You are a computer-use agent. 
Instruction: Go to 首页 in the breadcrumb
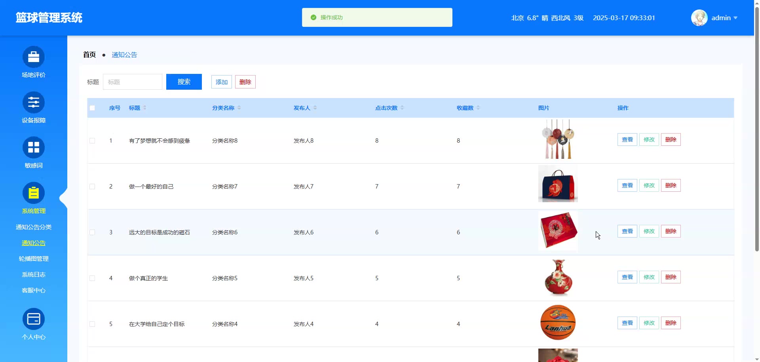coord(89,55)
